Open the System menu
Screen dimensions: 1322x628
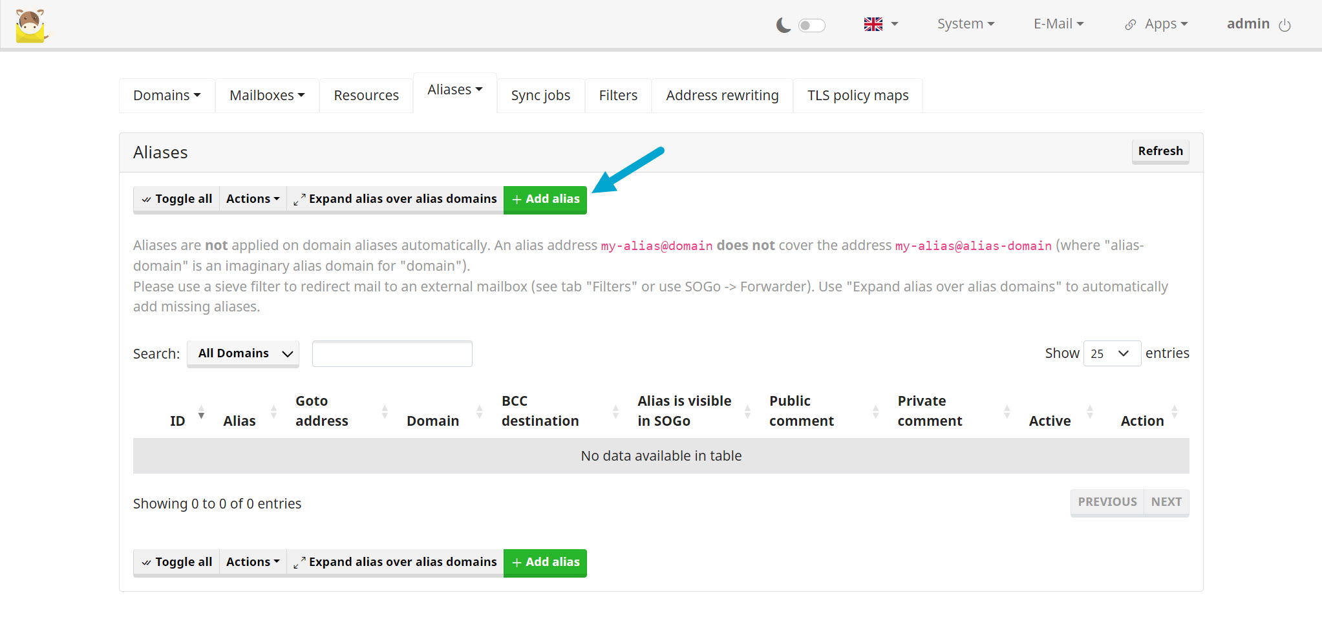965,24
